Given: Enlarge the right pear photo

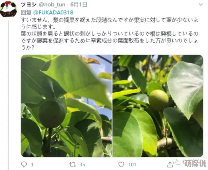Looking at the screenshot, I should 158,106.
